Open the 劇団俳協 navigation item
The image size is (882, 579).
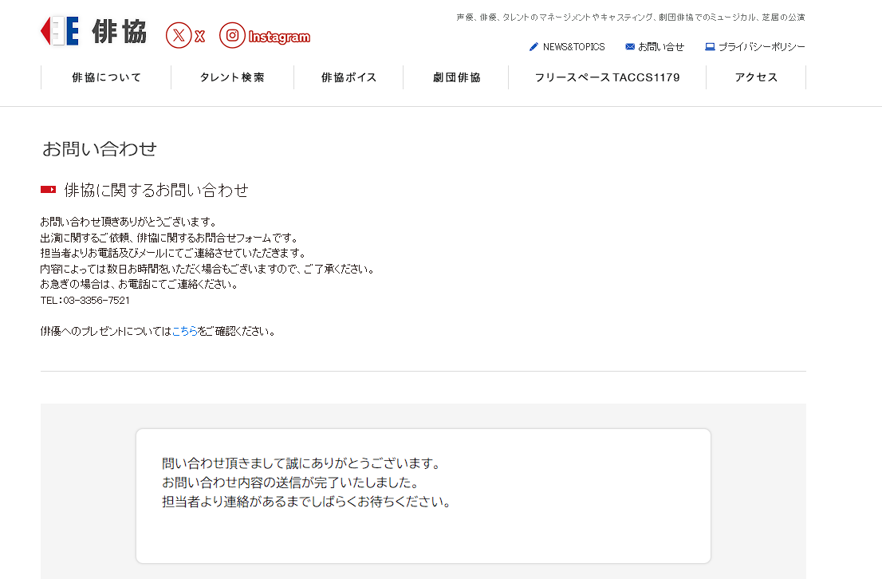pos(456,77)
